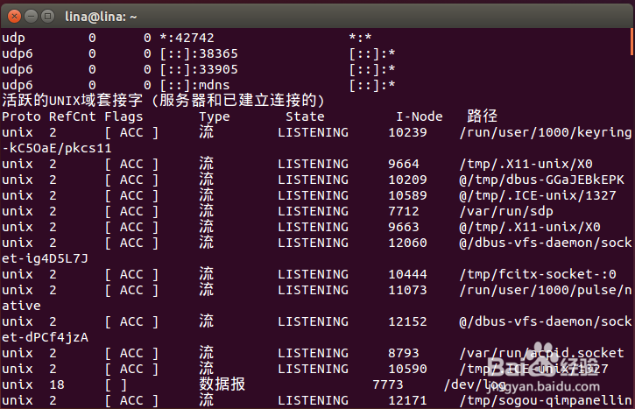This screenshot has width=635, height=409.
Task: Click the path /tmp/.X11-unix/X0 without @
Action: point(526,164)
